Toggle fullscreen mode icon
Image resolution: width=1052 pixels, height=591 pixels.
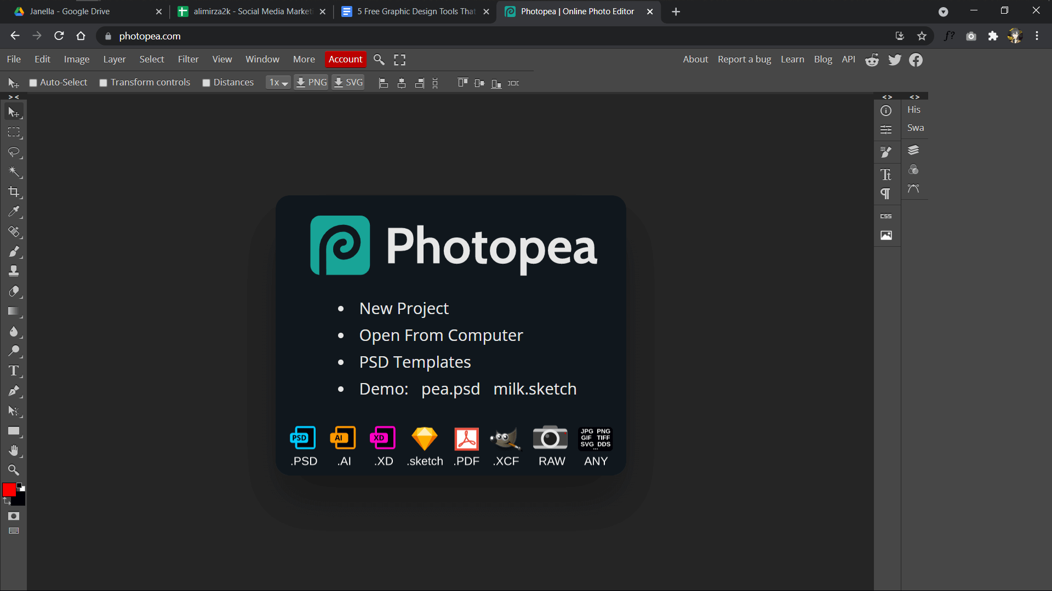click(x=400, y=60)
